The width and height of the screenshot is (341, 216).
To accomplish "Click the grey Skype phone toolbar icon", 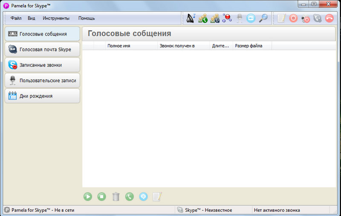I will [317, 18].
